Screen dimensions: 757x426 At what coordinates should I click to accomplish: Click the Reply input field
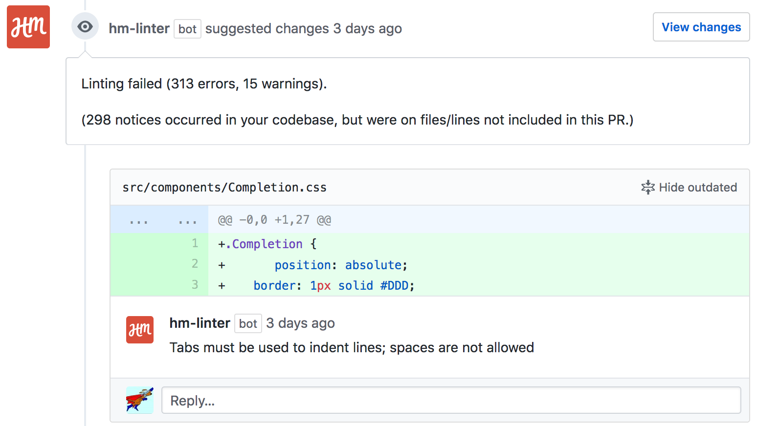[451, 400]
